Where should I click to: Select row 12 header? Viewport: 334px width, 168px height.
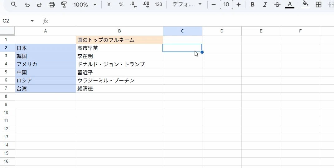tap(7, 129)
